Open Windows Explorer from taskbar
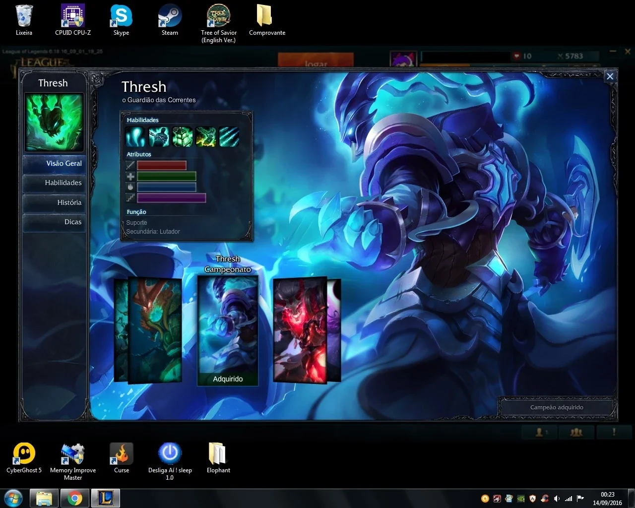Screen dimensions: 635x508 [44, 498]
